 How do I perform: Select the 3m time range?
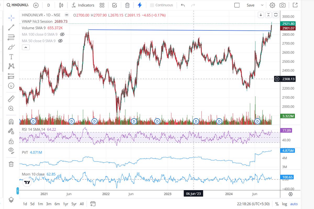point(48,204)
